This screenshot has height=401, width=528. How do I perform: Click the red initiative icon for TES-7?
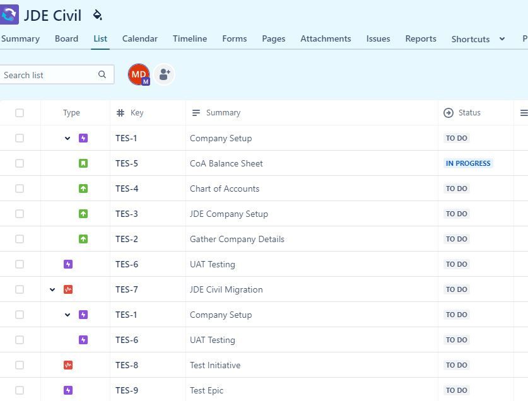tap(68, 289)
